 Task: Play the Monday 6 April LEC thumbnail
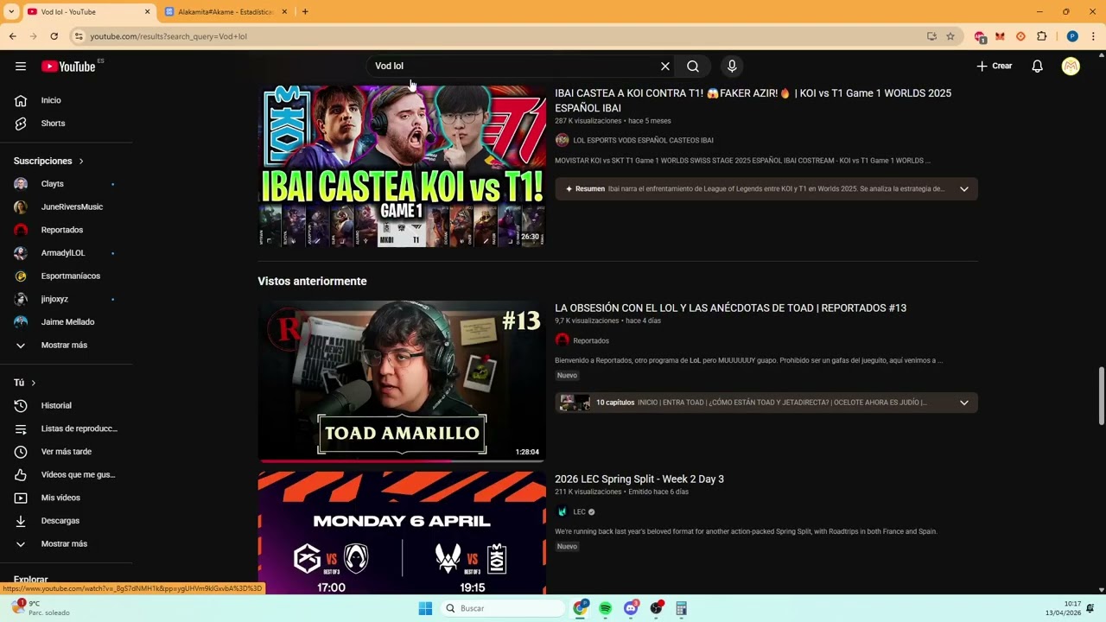pyautogui.click(x=402, y=533)
